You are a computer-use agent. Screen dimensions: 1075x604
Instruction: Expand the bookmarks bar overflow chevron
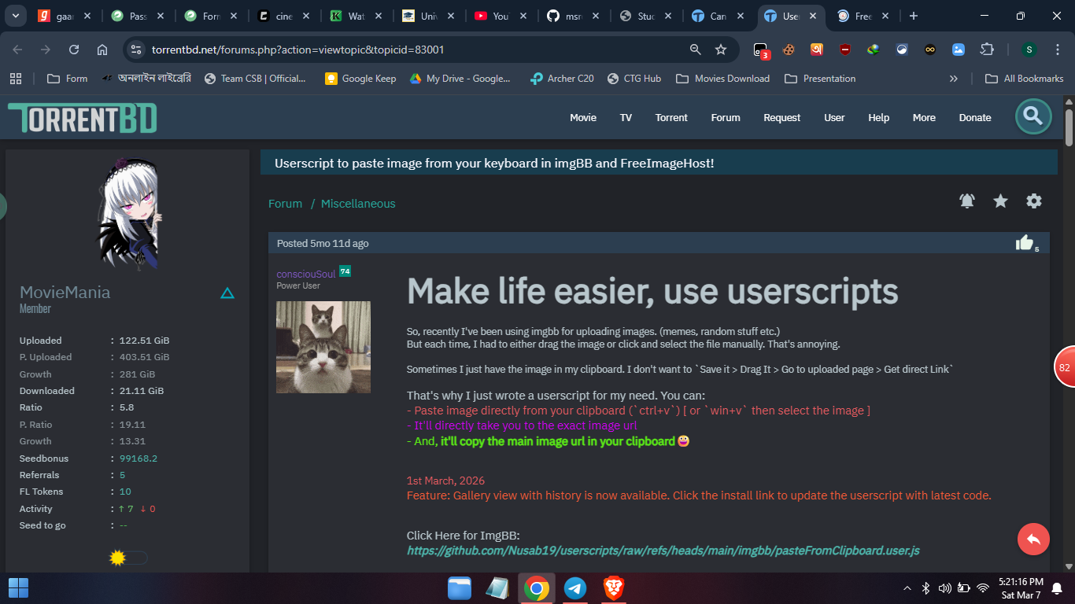954,79
